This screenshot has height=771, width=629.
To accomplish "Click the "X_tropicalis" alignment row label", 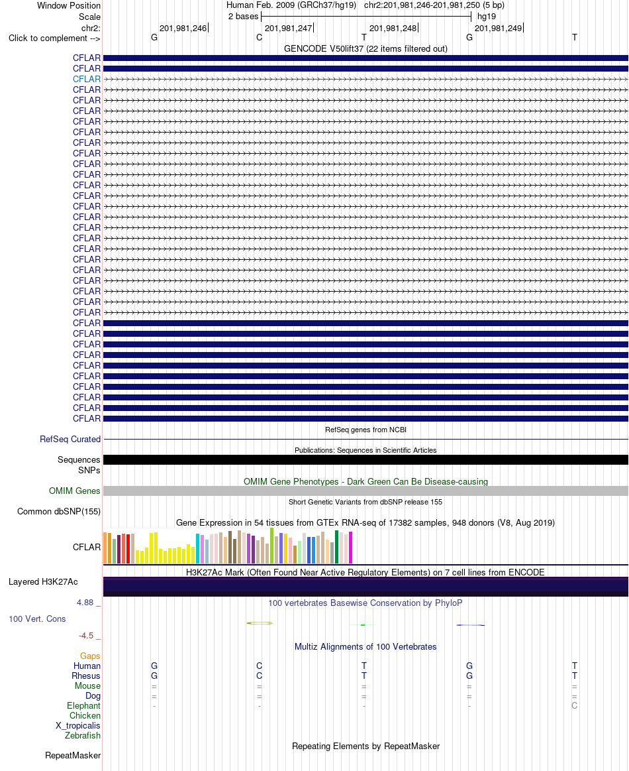I will [77, 726].
